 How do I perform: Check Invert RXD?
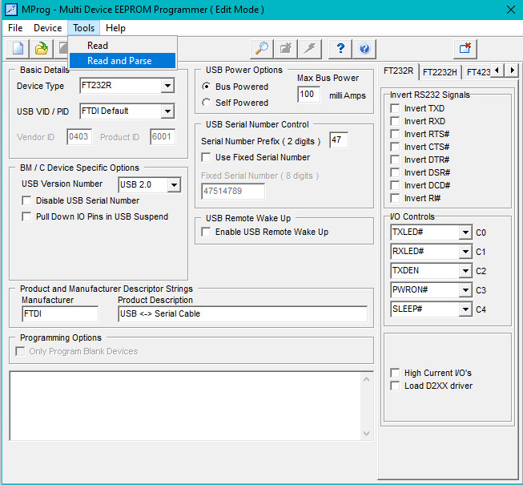pyautogui.click(x=395, y=121)
